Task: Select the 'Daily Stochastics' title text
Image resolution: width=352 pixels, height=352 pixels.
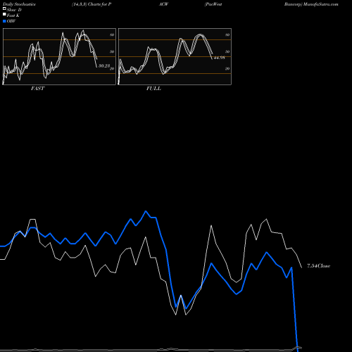Action: [x=19, y=4]
